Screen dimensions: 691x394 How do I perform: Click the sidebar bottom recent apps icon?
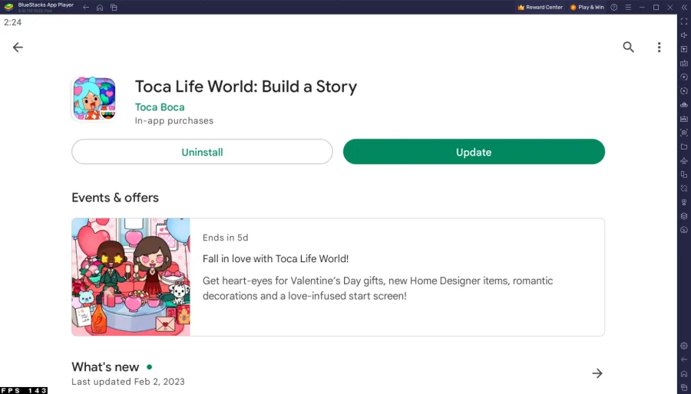[684, 387]
